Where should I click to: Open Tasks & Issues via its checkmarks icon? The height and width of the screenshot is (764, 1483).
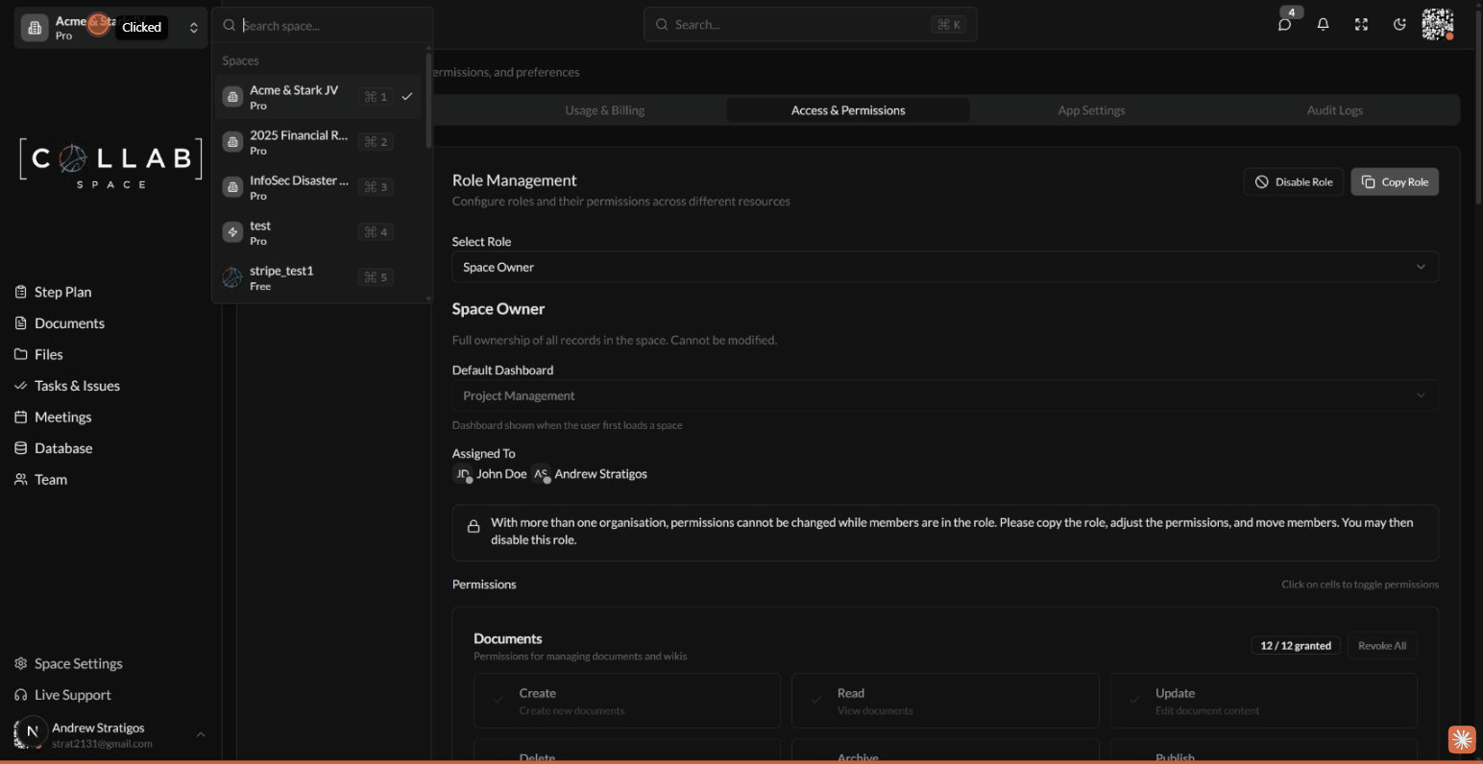(x=21, y=385)
